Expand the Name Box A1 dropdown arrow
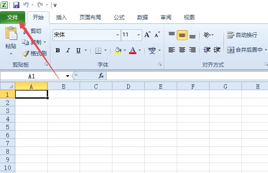The image size is (268, 173). [x=68, y=76]
